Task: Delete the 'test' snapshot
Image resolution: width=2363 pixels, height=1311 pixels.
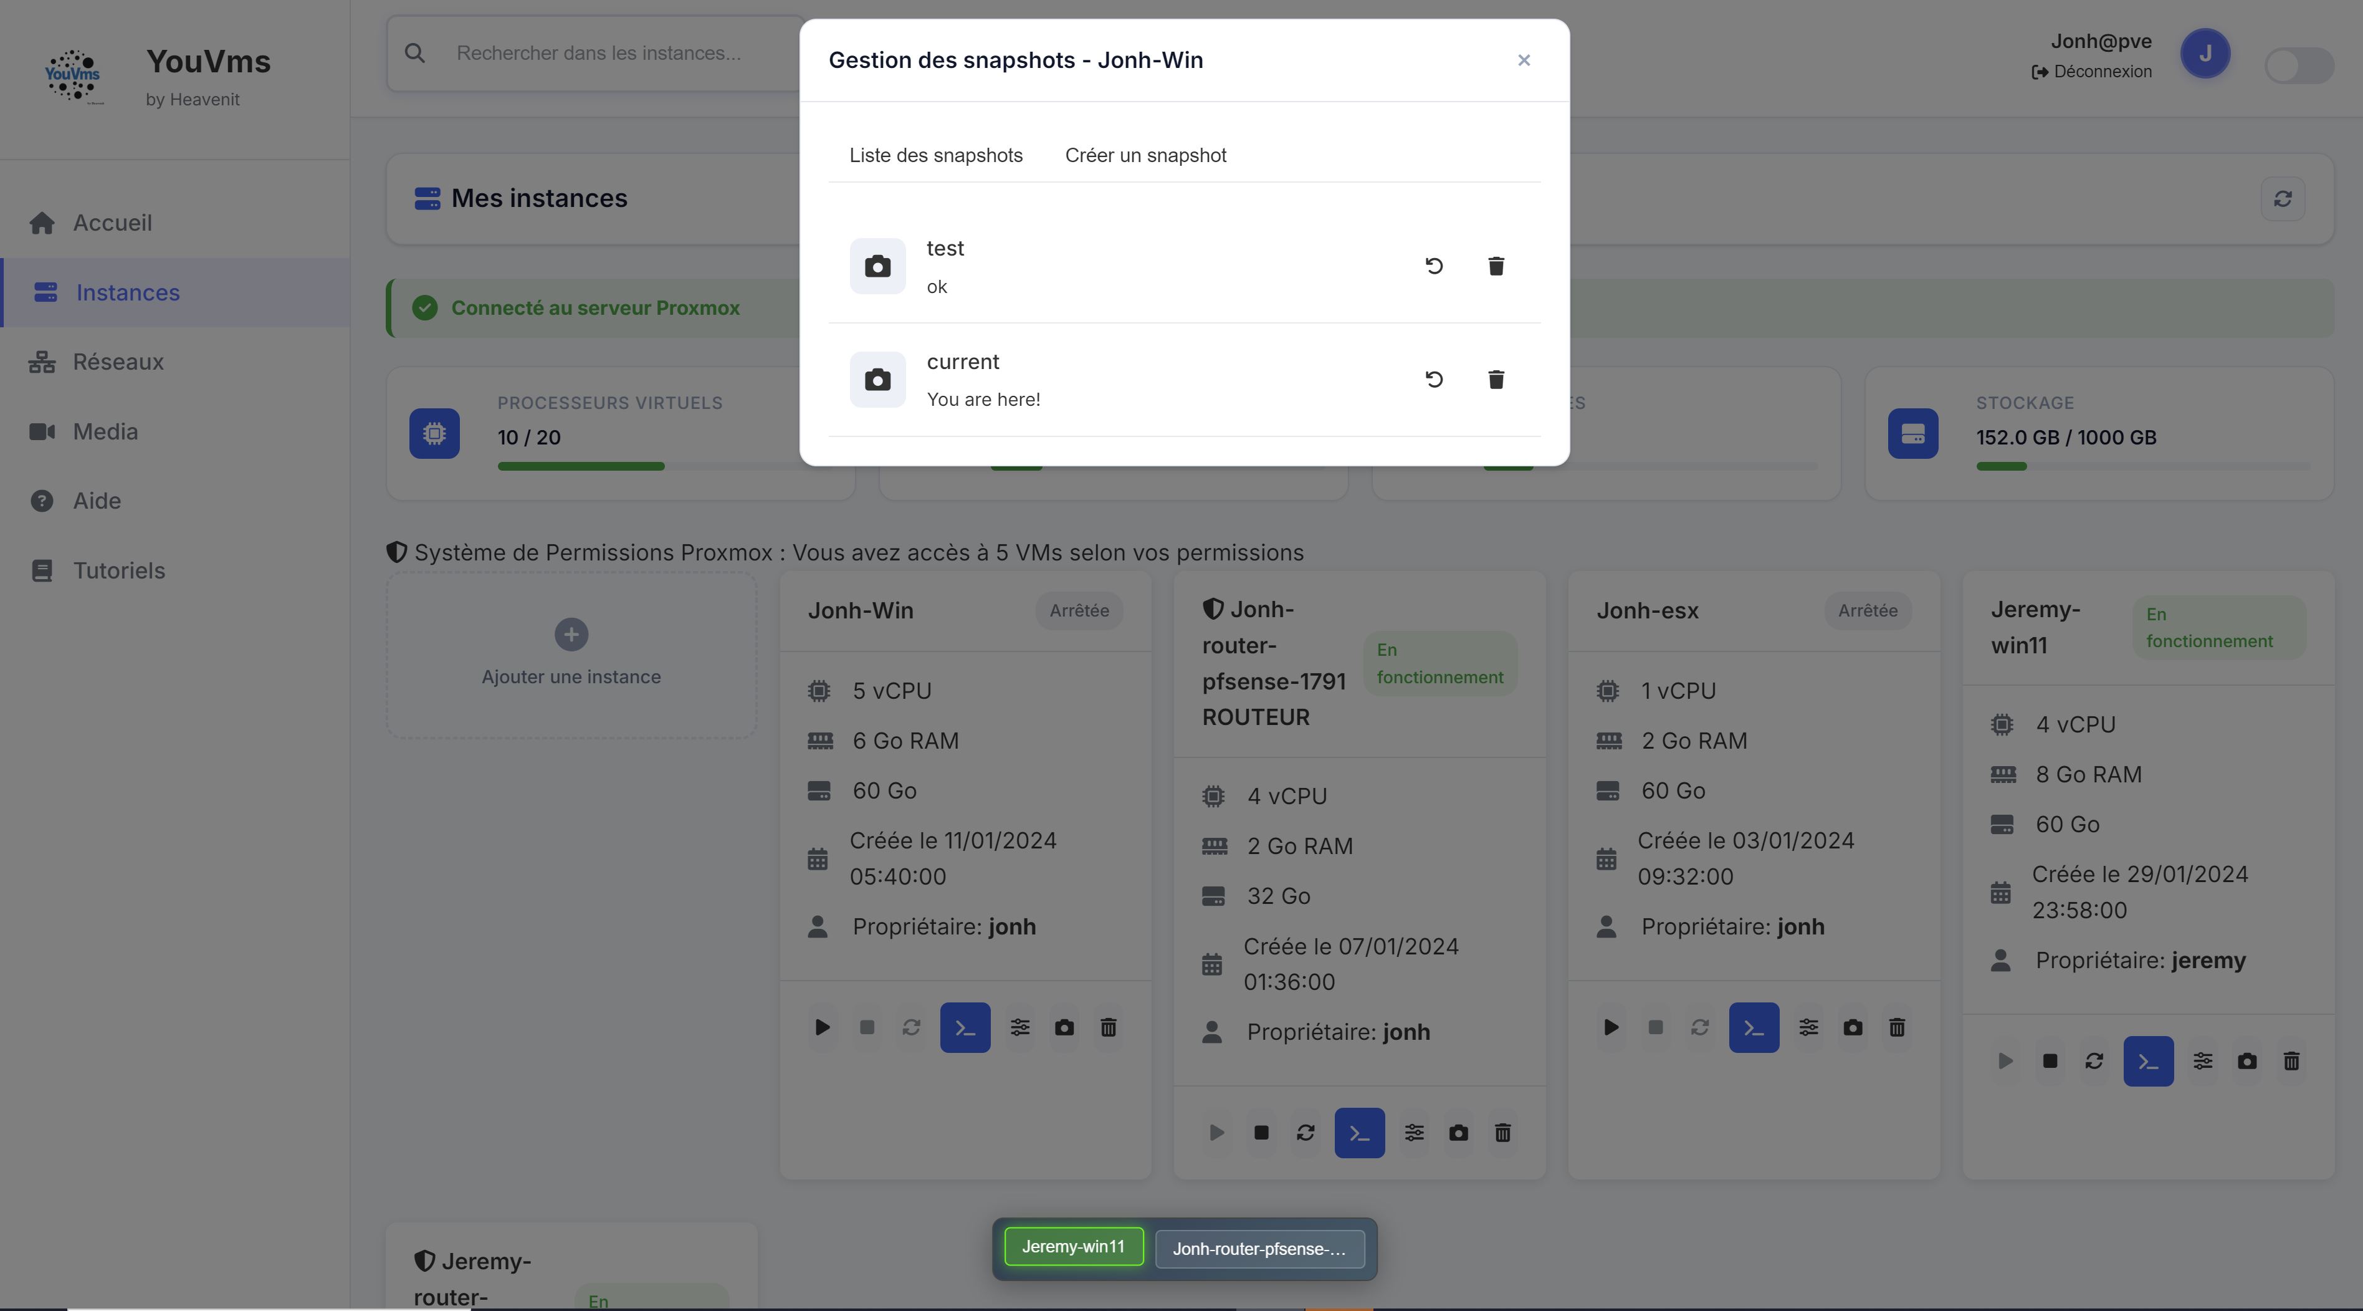Action: (1496, 266)
